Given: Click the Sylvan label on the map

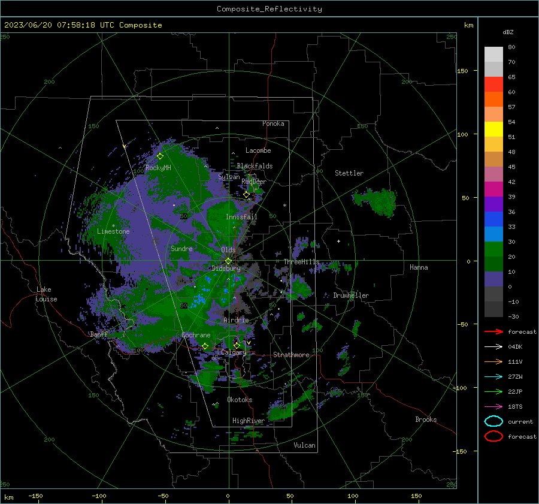Looking at the screenshot, I should pyautogui.click(x=229, y=177).
